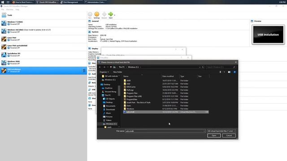Go up one folder level
The width and height of the screenshot is (287, 161).
(111, 67)
